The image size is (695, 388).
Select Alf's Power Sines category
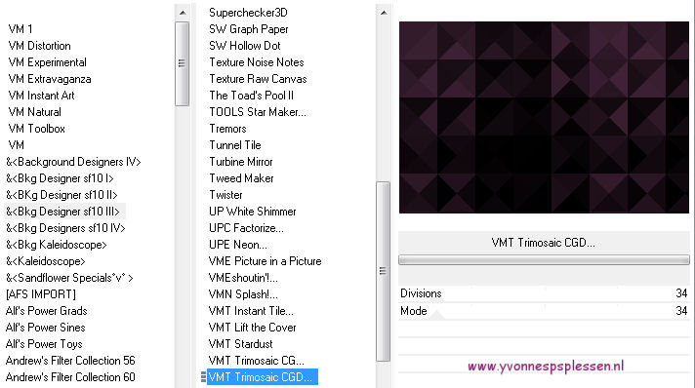pyautogui.click(x=45, y=328)
